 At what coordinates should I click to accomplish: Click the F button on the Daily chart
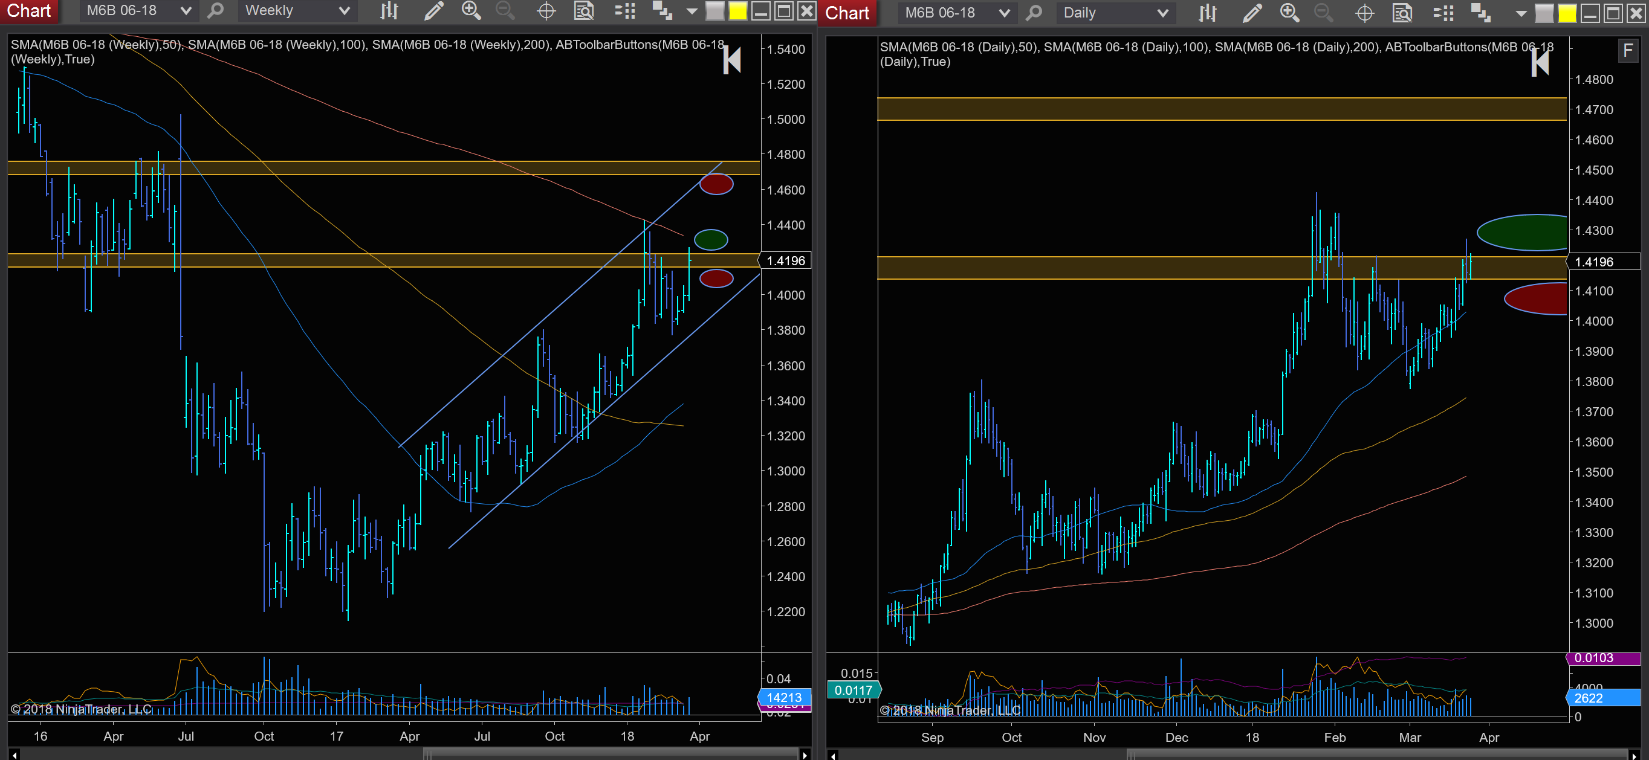coord(1628,50)
